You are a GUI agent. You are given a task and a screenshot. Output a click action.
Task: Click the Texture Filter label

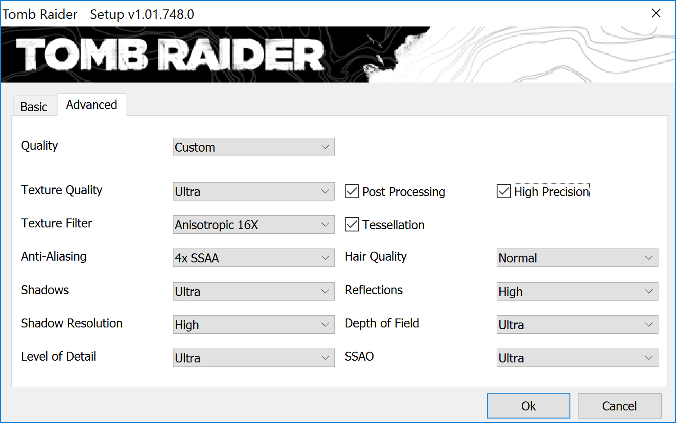pos(57,223)
